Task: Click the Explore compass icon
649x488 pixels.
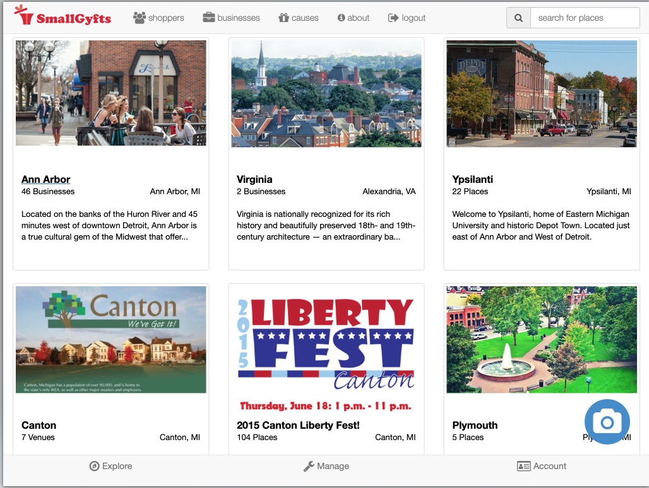Action: [94, 466]
